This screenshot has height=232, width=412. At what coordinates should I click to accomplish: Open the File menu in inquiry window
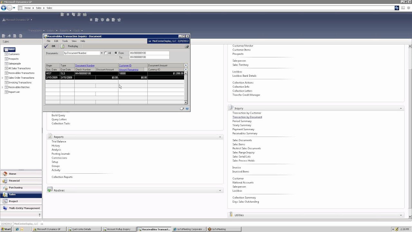click(x=49, y=41)
